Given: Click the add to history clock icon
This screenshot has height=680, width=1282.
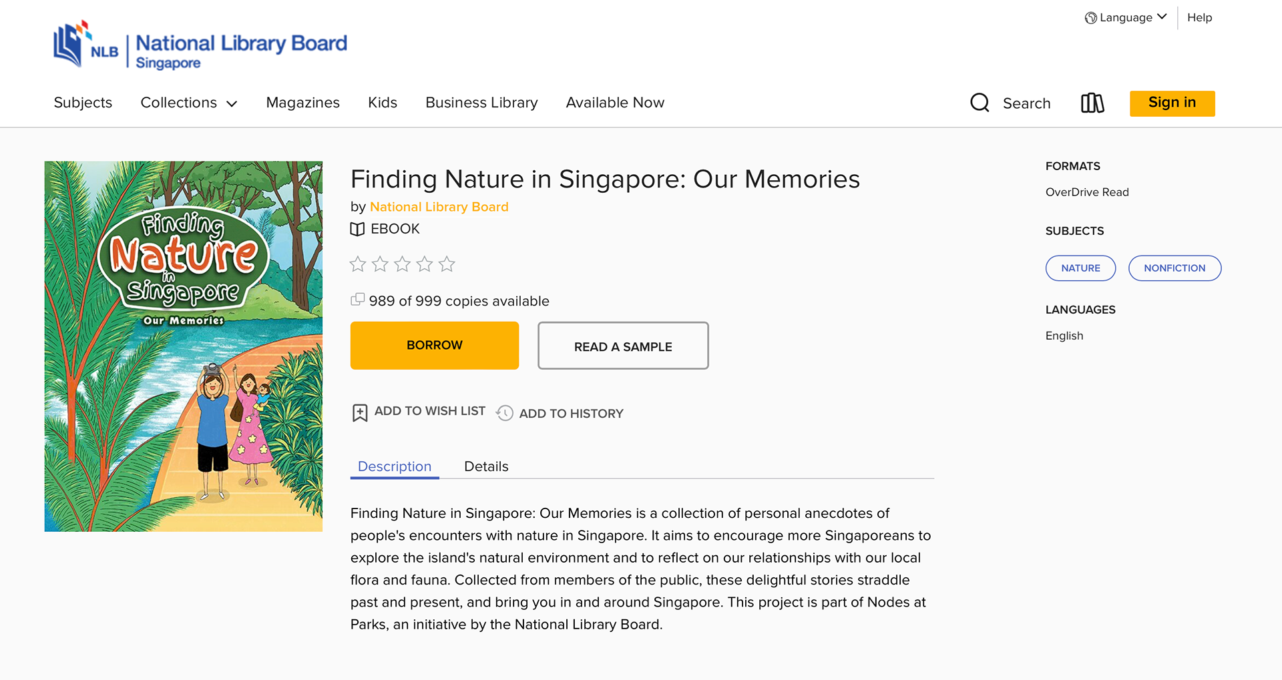Looking at the screenshot, I should pyautogui.click(x=505, y=413).
